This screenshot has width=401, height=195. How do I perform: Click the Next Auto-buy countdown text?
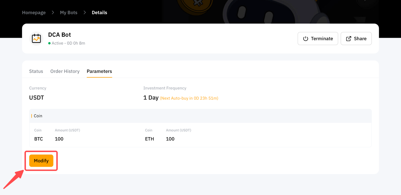[189, 98]
